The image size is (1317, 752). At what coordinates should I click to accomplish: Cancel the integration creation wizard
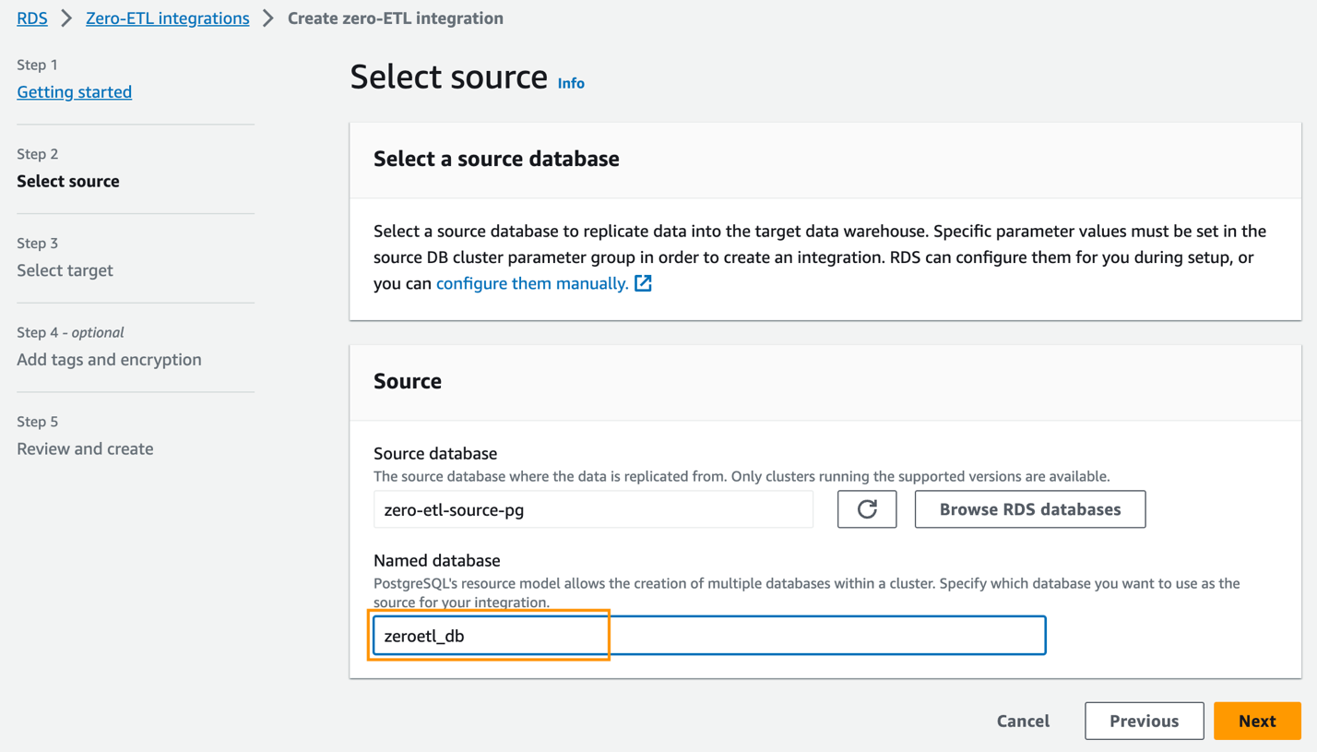click(1023, 721)
